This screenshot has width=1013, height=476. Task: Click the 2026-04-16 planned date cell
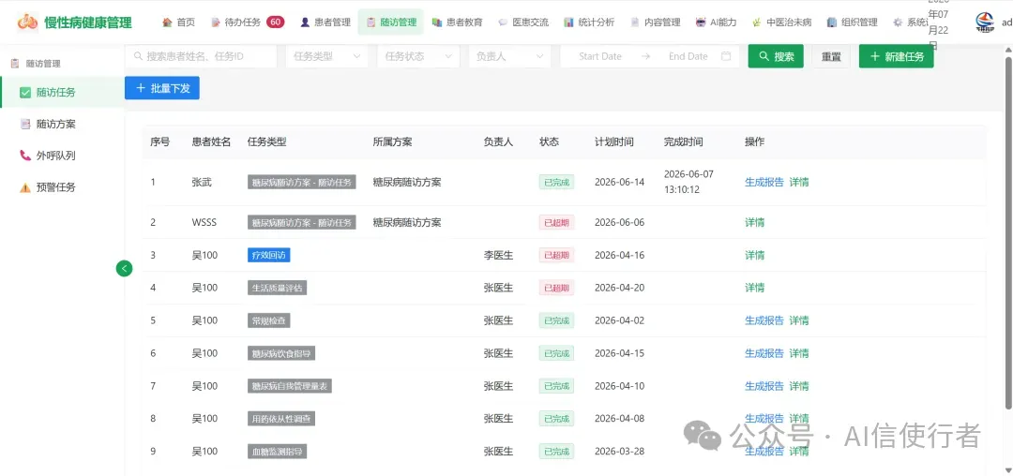coord(620,255)
